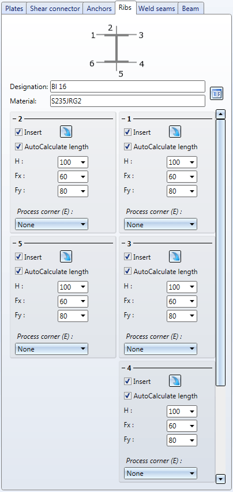Click the scroll down arrow button
This screenshot has width=233, height=492.
coord(221,479)
